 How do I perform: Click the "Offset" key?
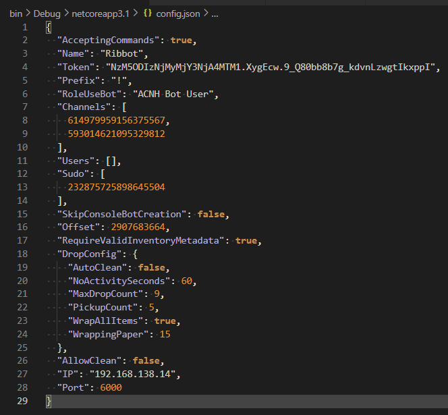pyautogui.click(x=78, y=227)
